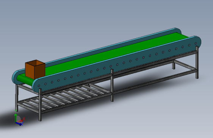The image size is (213, 138).
Task: Select the brown box on the conveyor
Action: click(35, 69)
